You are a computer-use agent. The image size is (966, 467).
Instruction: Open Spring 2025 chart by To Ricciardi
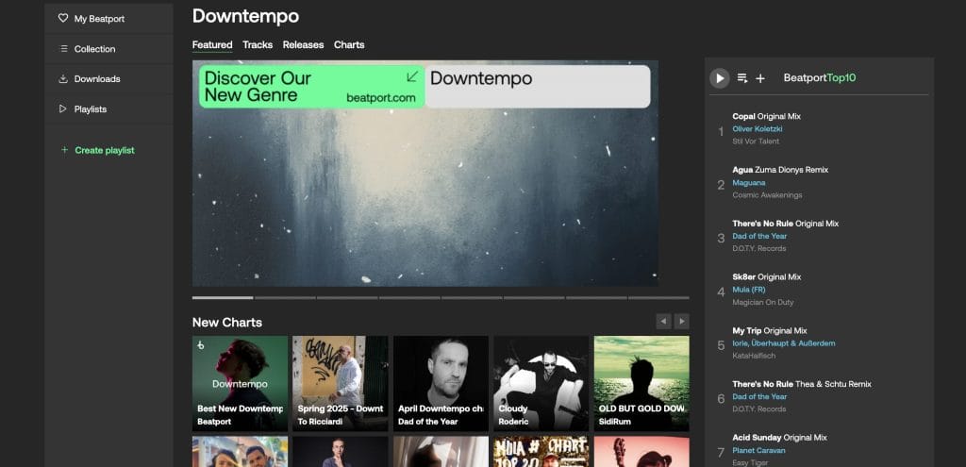tap(340, 383)
